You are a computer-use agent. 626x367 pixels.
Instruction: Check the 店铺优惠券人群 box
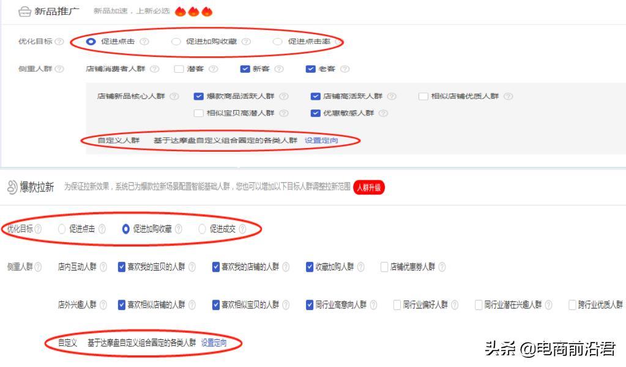click(384, 267)
